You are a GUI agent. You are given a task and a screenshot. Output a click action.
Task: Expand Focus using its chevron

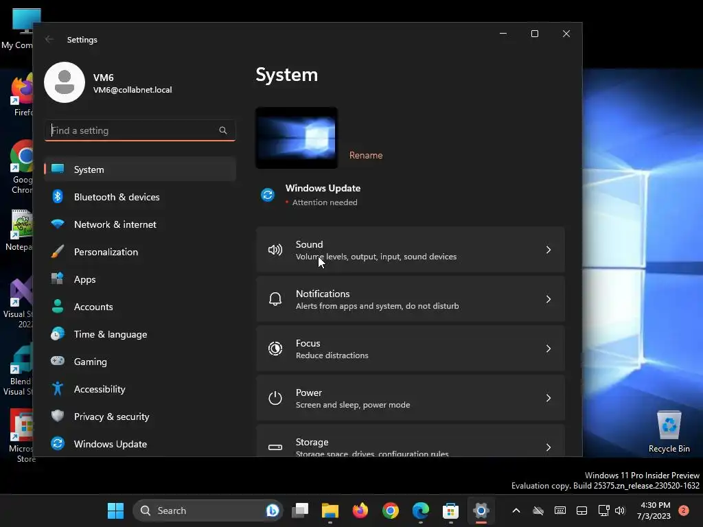(x=549, y=349)
